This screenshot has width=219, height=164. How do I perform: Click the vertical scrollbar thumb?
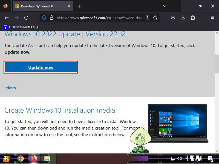[217, 64]
